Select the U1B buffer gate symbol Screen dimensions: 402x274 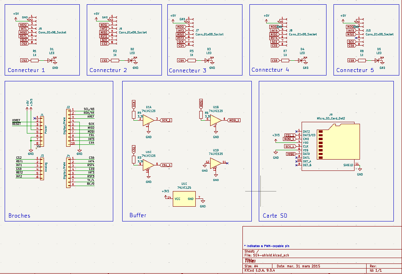tap(214, 120)
